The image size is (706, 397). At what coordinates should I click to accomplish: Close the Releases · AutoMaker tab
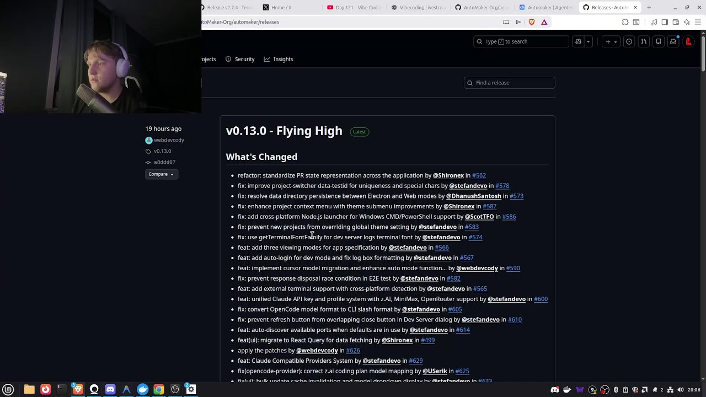point(635,7)
